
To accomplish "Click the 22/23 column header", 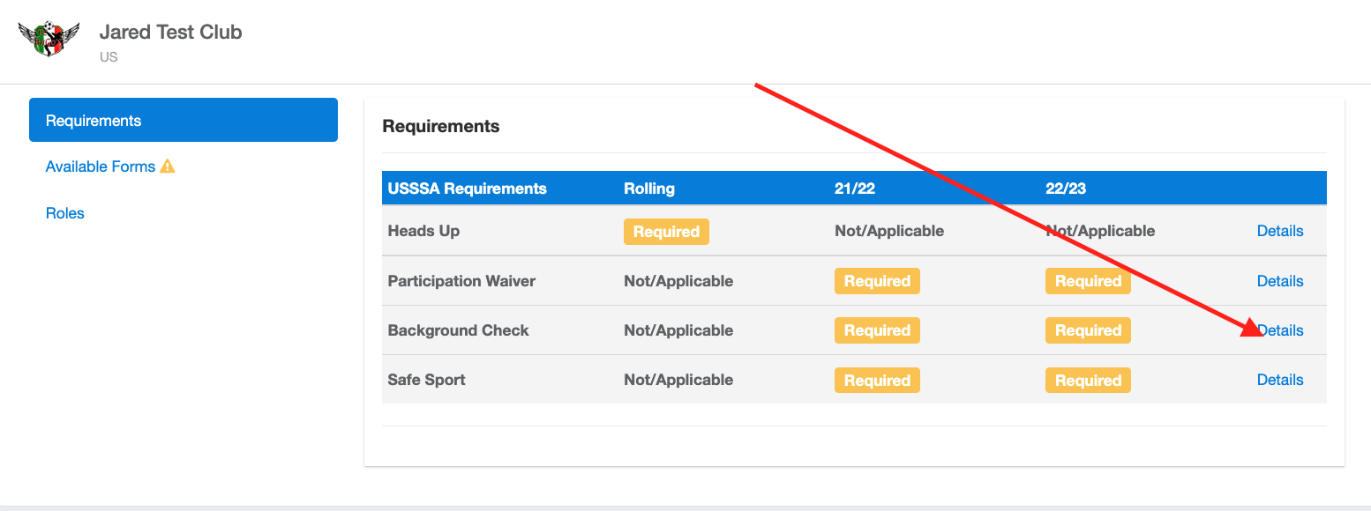I will tap(1065, 188).
